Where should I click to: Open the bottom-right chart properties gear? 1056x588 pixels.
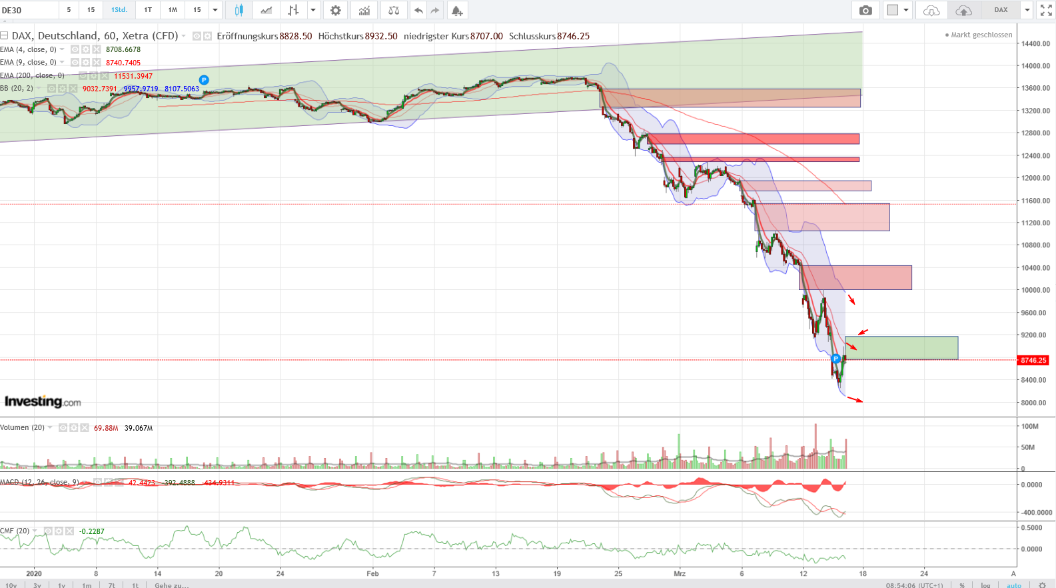click(x=1043, y=585)
